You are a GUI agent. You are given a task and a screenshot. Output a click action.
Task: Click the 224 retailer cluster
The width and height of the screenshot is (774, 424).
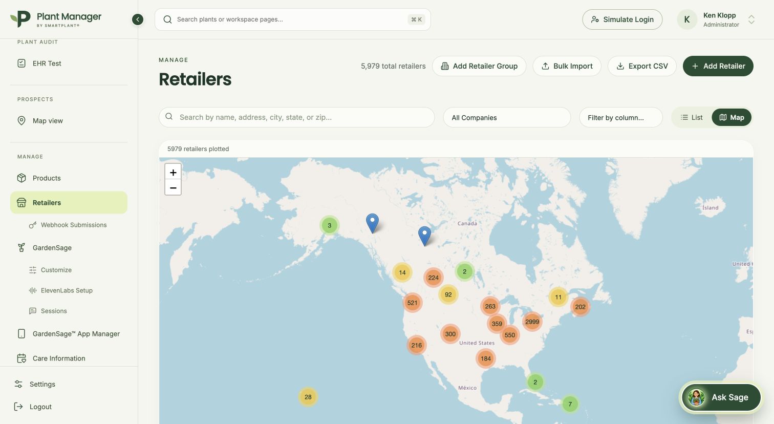tap(434, 278)
